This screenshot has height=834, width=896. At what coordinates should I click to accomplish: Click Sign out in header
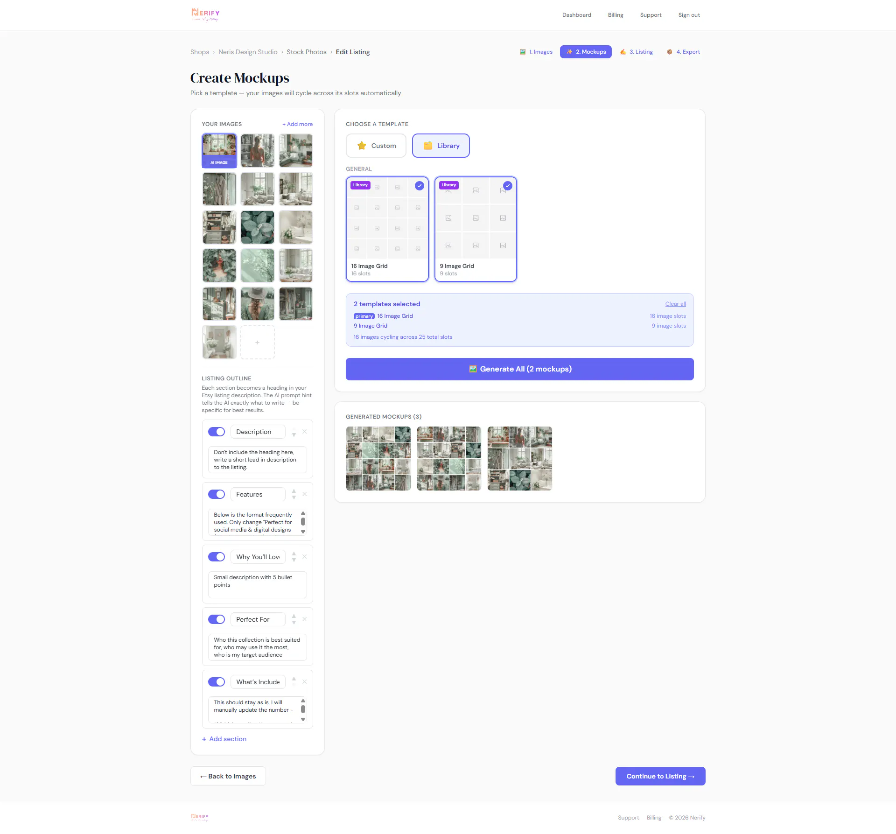click(689, 15)
